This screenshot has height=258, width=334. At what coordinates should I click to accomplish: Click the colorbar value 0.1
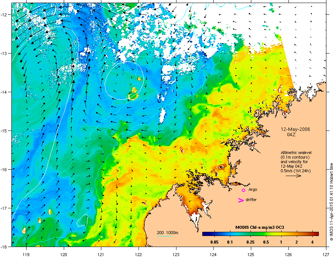pyautogui.click(x=230, y=242)
